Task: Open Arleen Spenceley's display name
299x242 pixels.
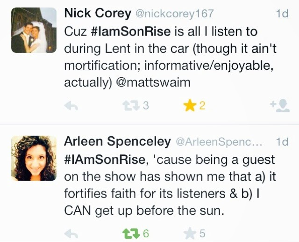Action: pyautogui.click(x=117, y=141)
